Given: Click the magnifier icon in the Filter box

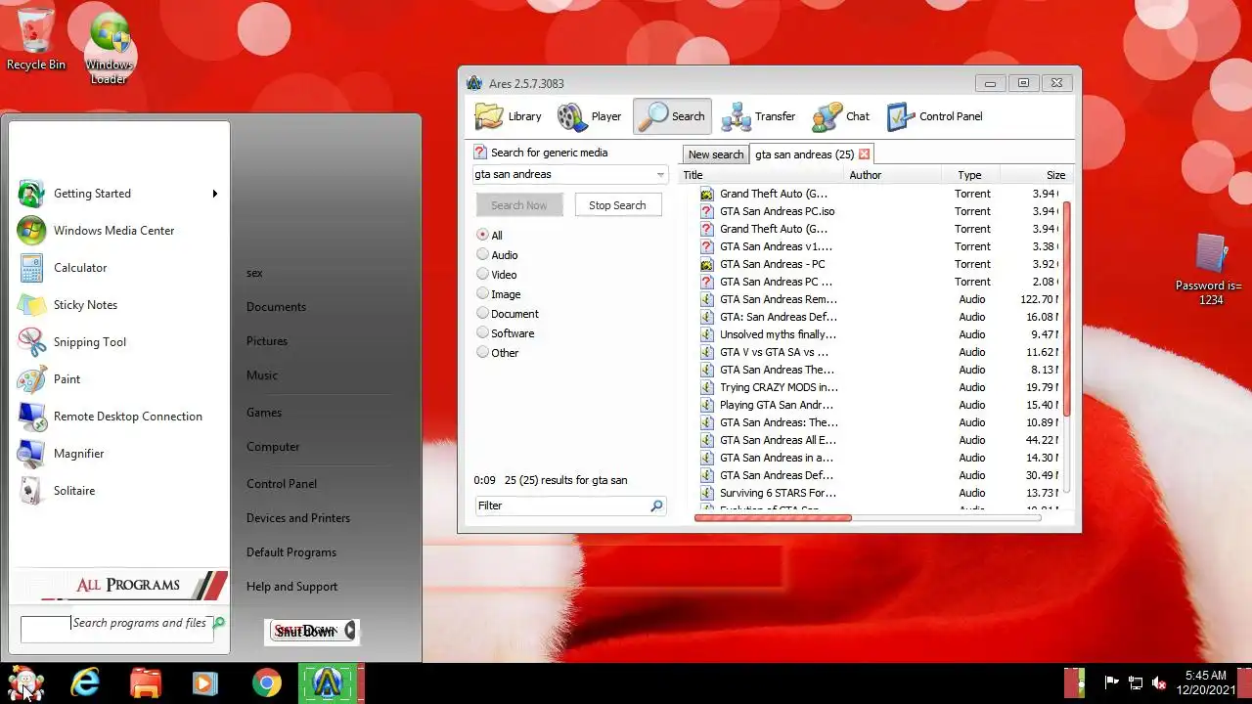Looking at the screenshot, I should click(x=656, y=506).
